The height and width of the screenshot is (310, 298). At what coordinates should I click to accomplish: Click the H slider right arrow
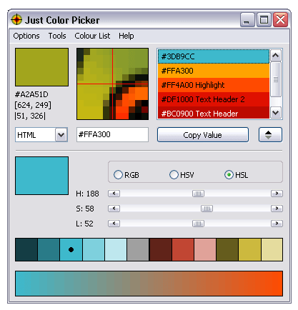tap(277, 194)
